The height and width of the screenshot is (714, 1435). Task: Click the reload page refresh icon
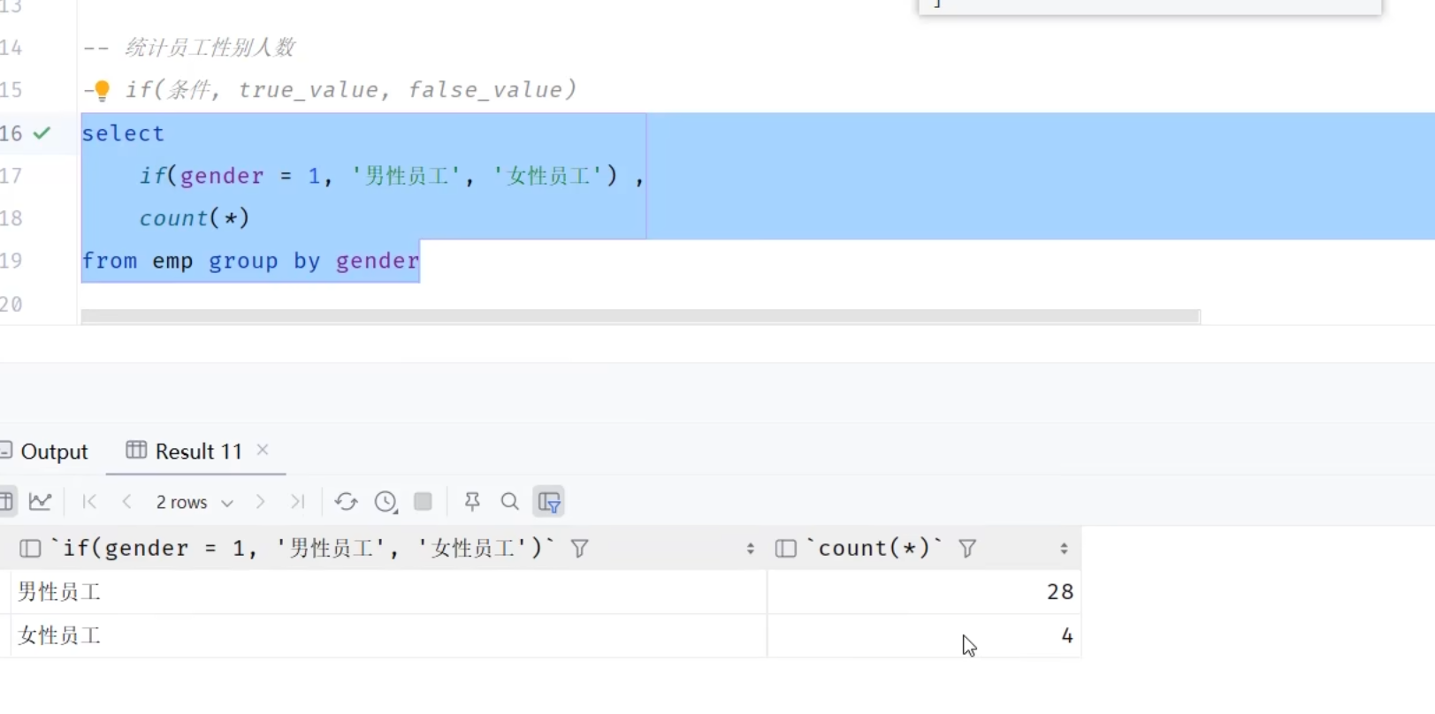(346, 502)
